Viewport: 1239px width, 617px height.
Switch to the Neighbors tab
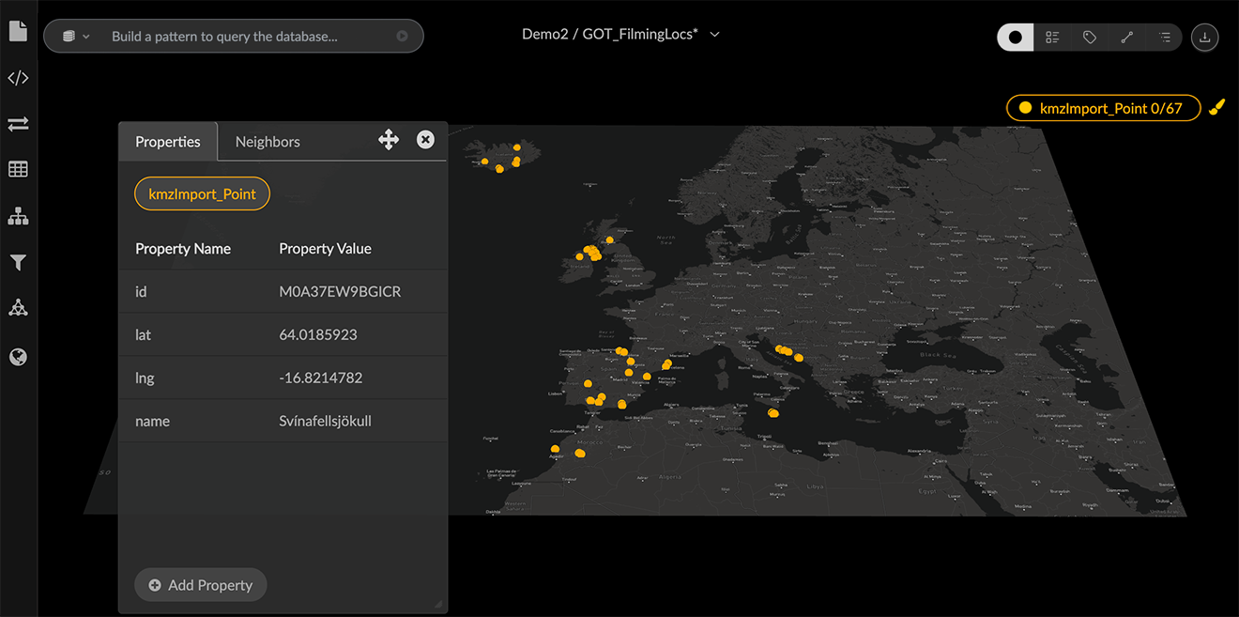(x=268, y=142)
